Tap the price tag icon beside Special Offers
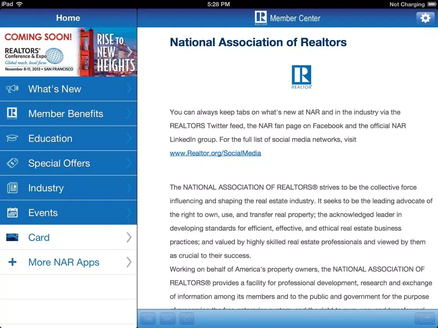This screenshot has width=438, height=328. click(x=12, y=163)
